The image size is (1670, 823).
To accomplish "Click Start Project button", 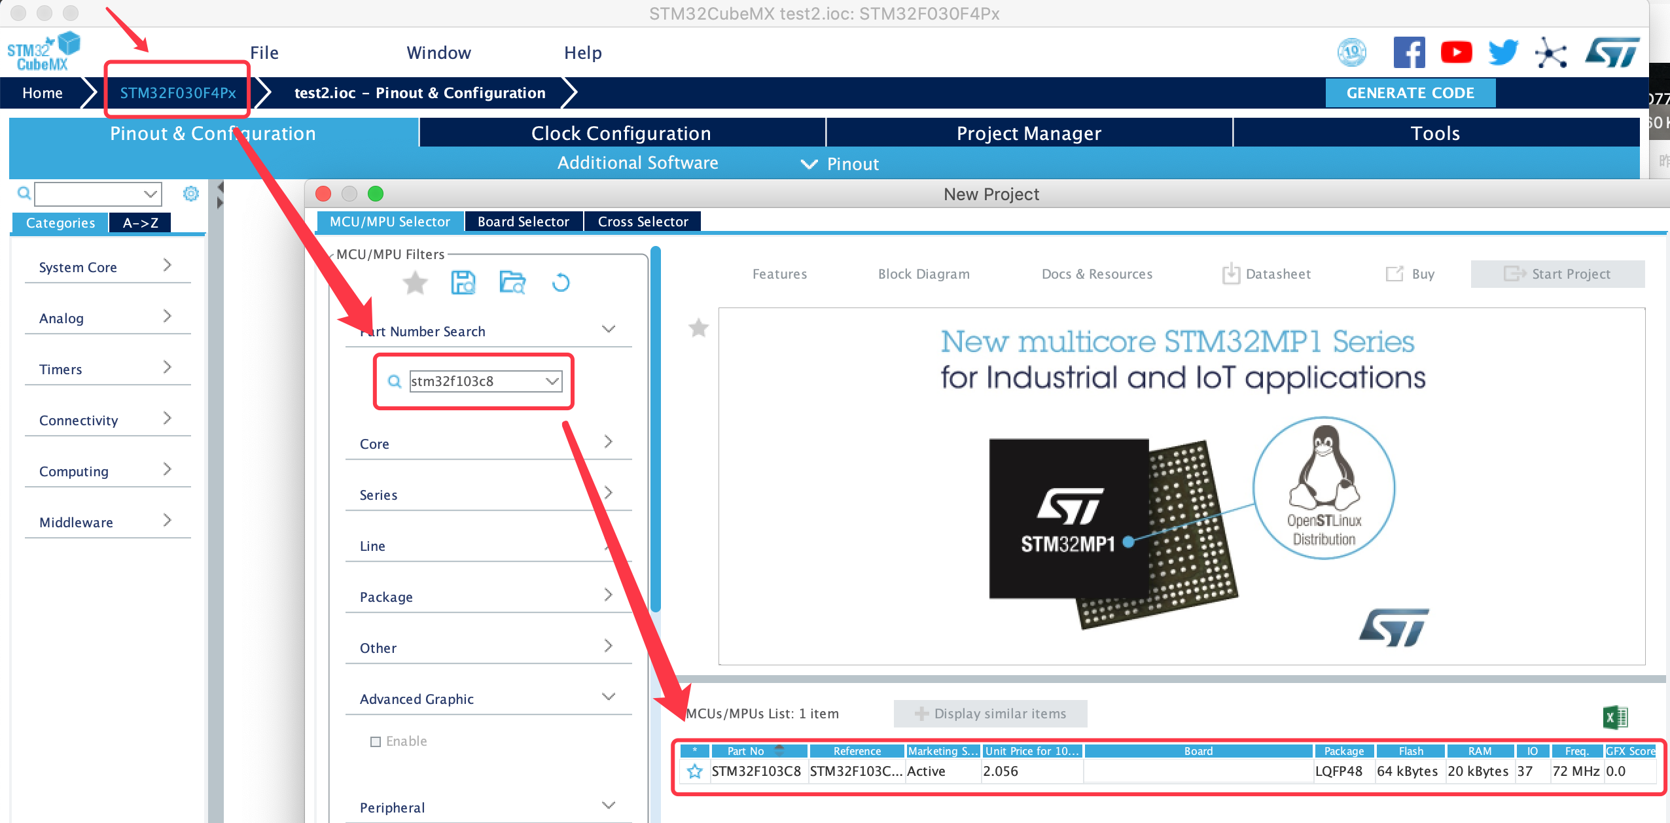I will click(x=1557, y=274).
